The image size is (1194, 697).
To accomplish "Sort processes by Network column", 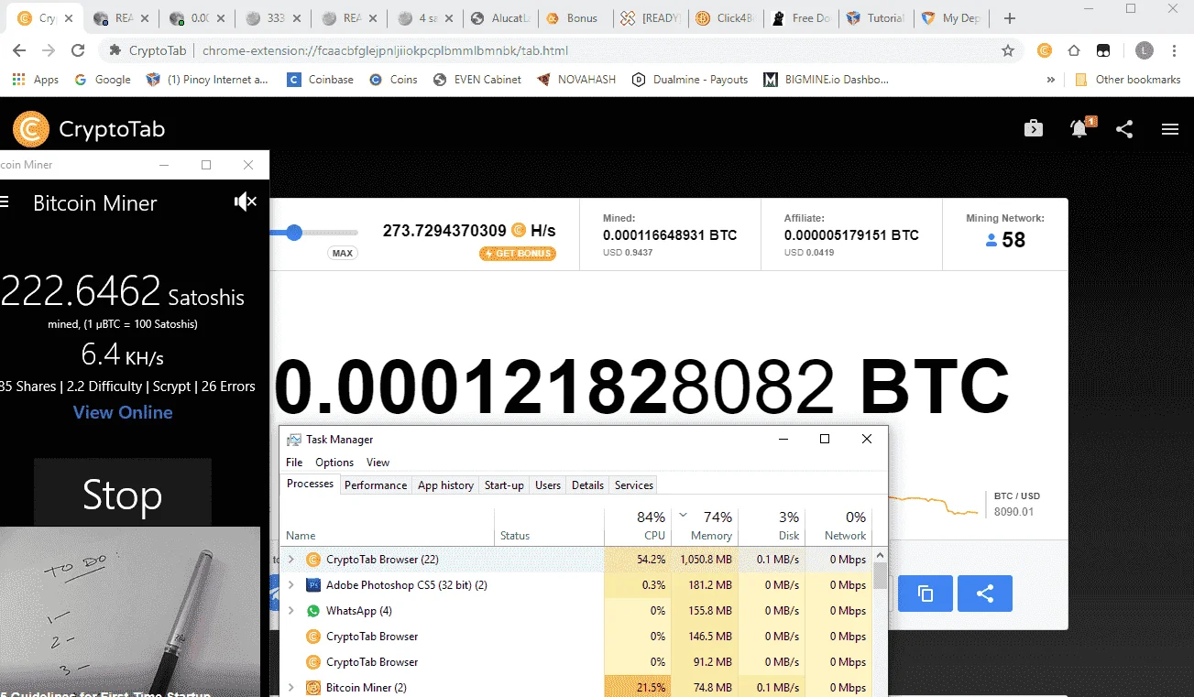I will [838, 525].
